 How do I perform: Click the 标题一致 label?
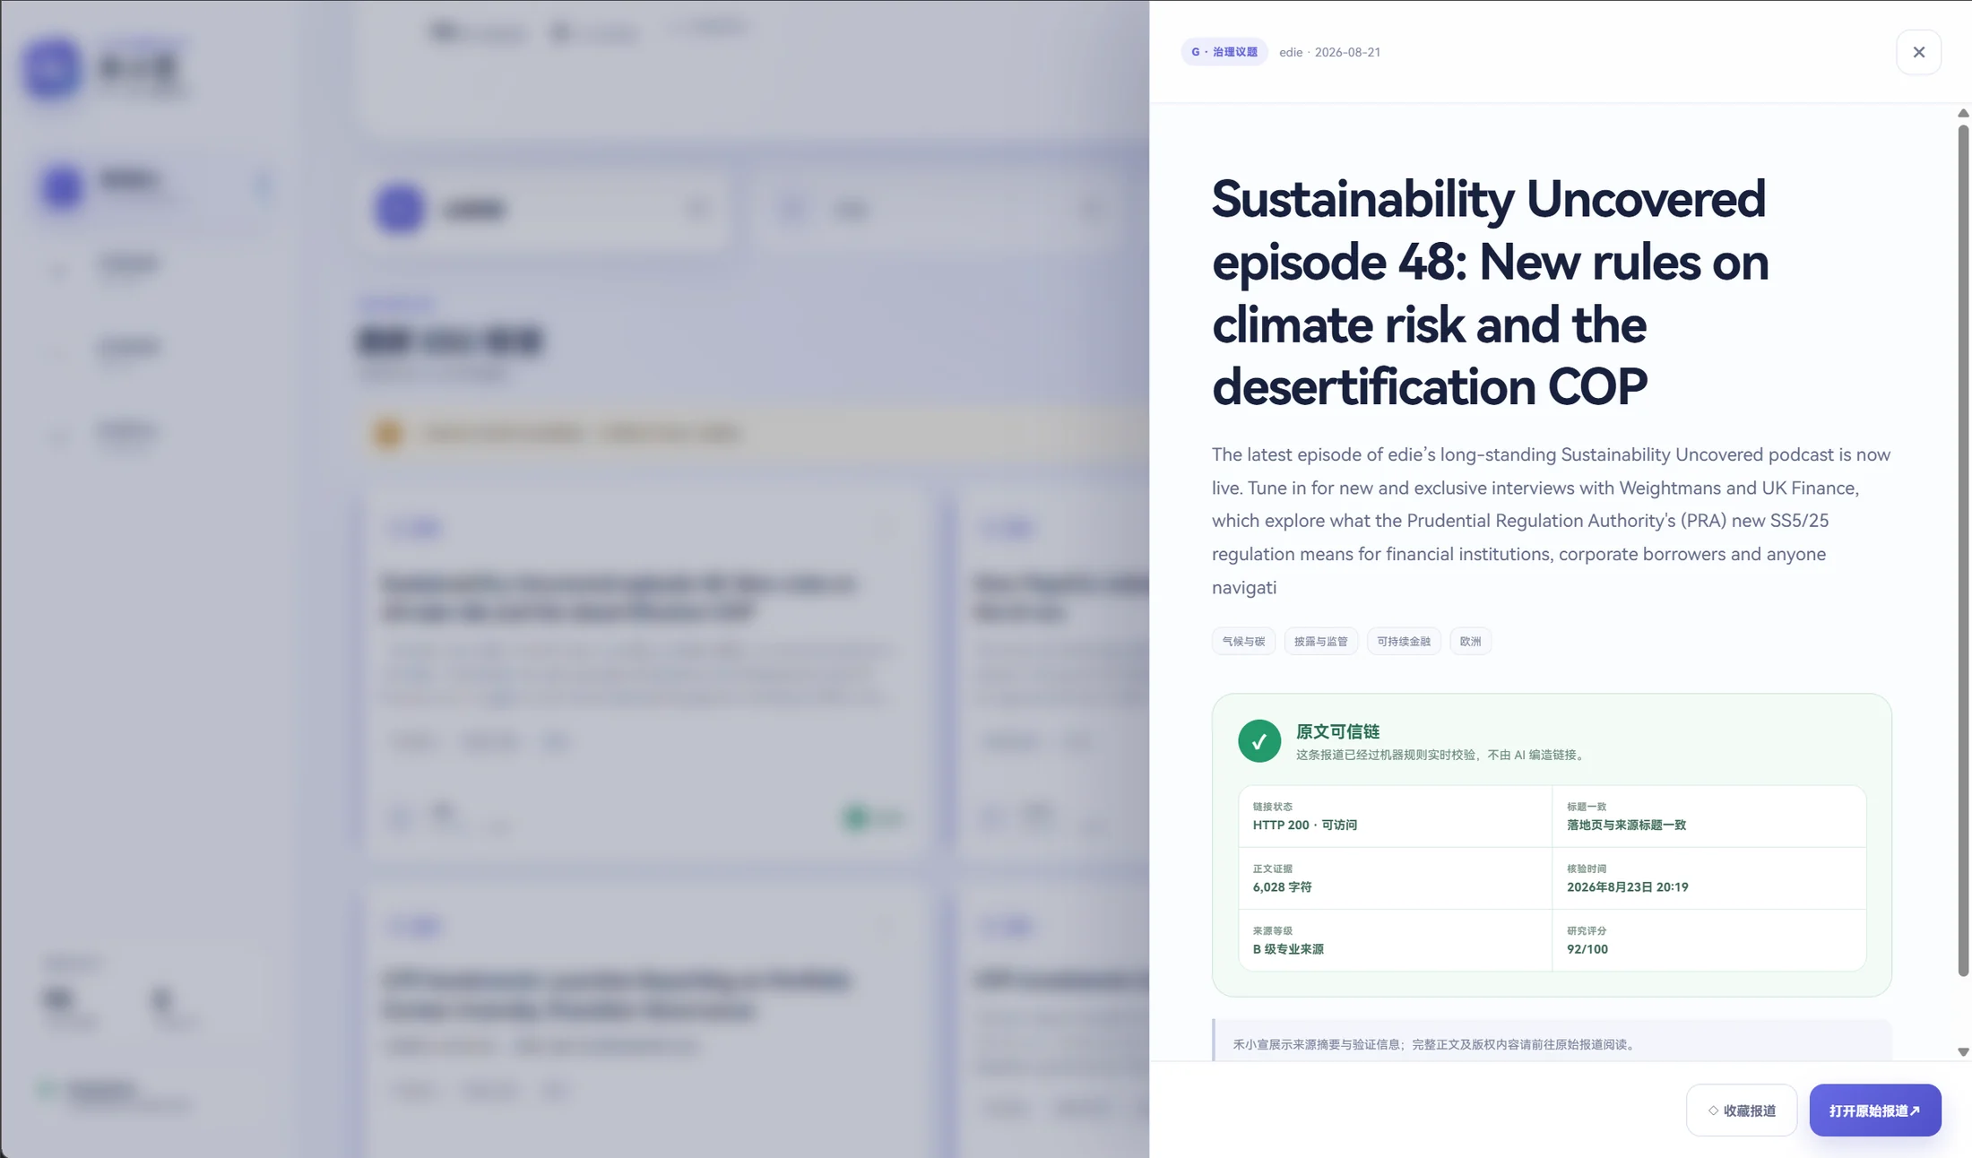pos(1587,807)
